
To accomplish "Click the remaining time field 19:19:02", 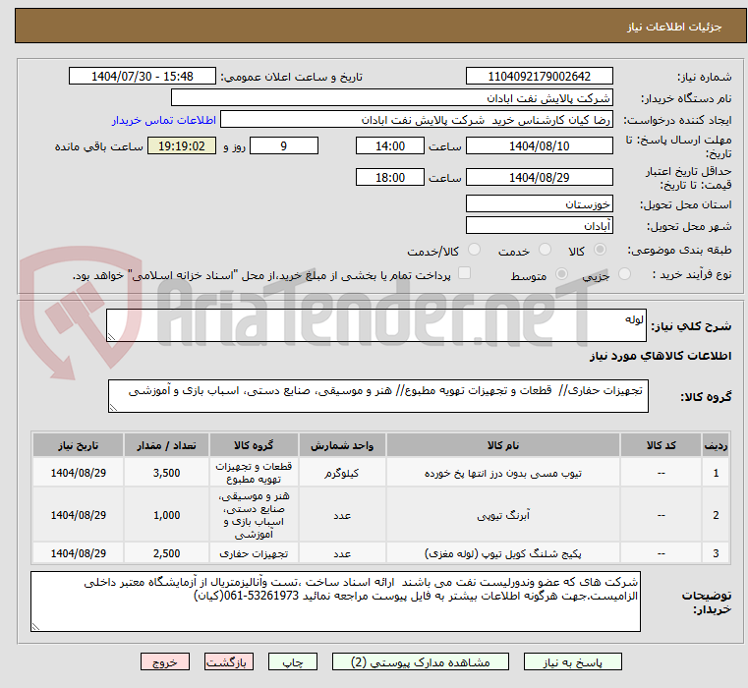I will (181, 146).
